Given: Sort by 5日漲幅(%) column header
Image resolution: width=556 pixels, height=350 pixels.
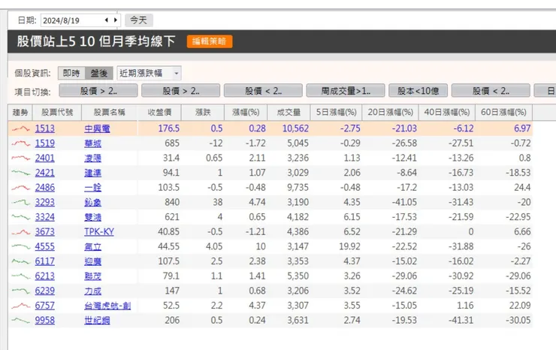Looking at the screenshot, I should (336, 113).
